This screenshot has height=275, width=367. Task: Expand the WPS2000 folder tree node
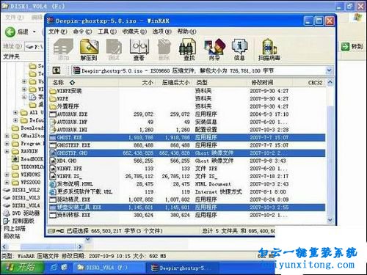tap(7, 183)
